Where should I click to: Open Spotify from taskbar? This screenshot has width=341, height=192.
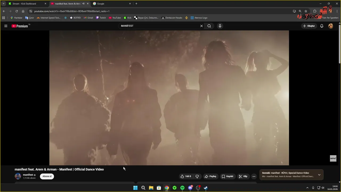(x=182, y=188)
